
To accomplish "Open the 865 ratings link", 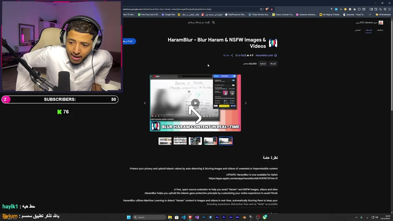I will click(x=241, y=55).
